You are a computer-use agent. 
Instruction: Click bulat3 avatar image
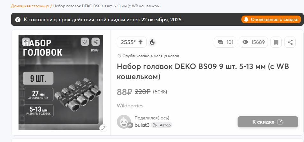click(x=124, y=122)
